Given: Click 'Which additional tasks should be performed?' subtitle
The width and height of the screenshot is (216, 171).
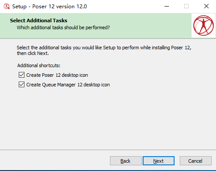Looking at the screenshot, I should tap(63, 27).
